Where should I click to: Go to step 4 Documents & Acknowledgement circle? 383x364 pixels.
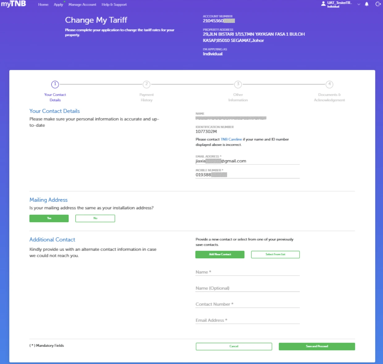click(329, 84)
